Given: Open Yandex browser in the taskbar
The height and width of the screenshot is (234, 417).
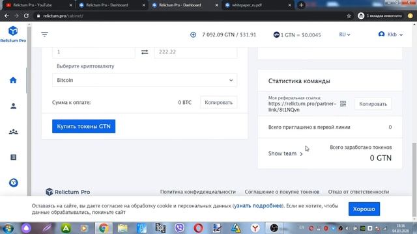Looking at the screenshot, I should (x=255, y=228).
